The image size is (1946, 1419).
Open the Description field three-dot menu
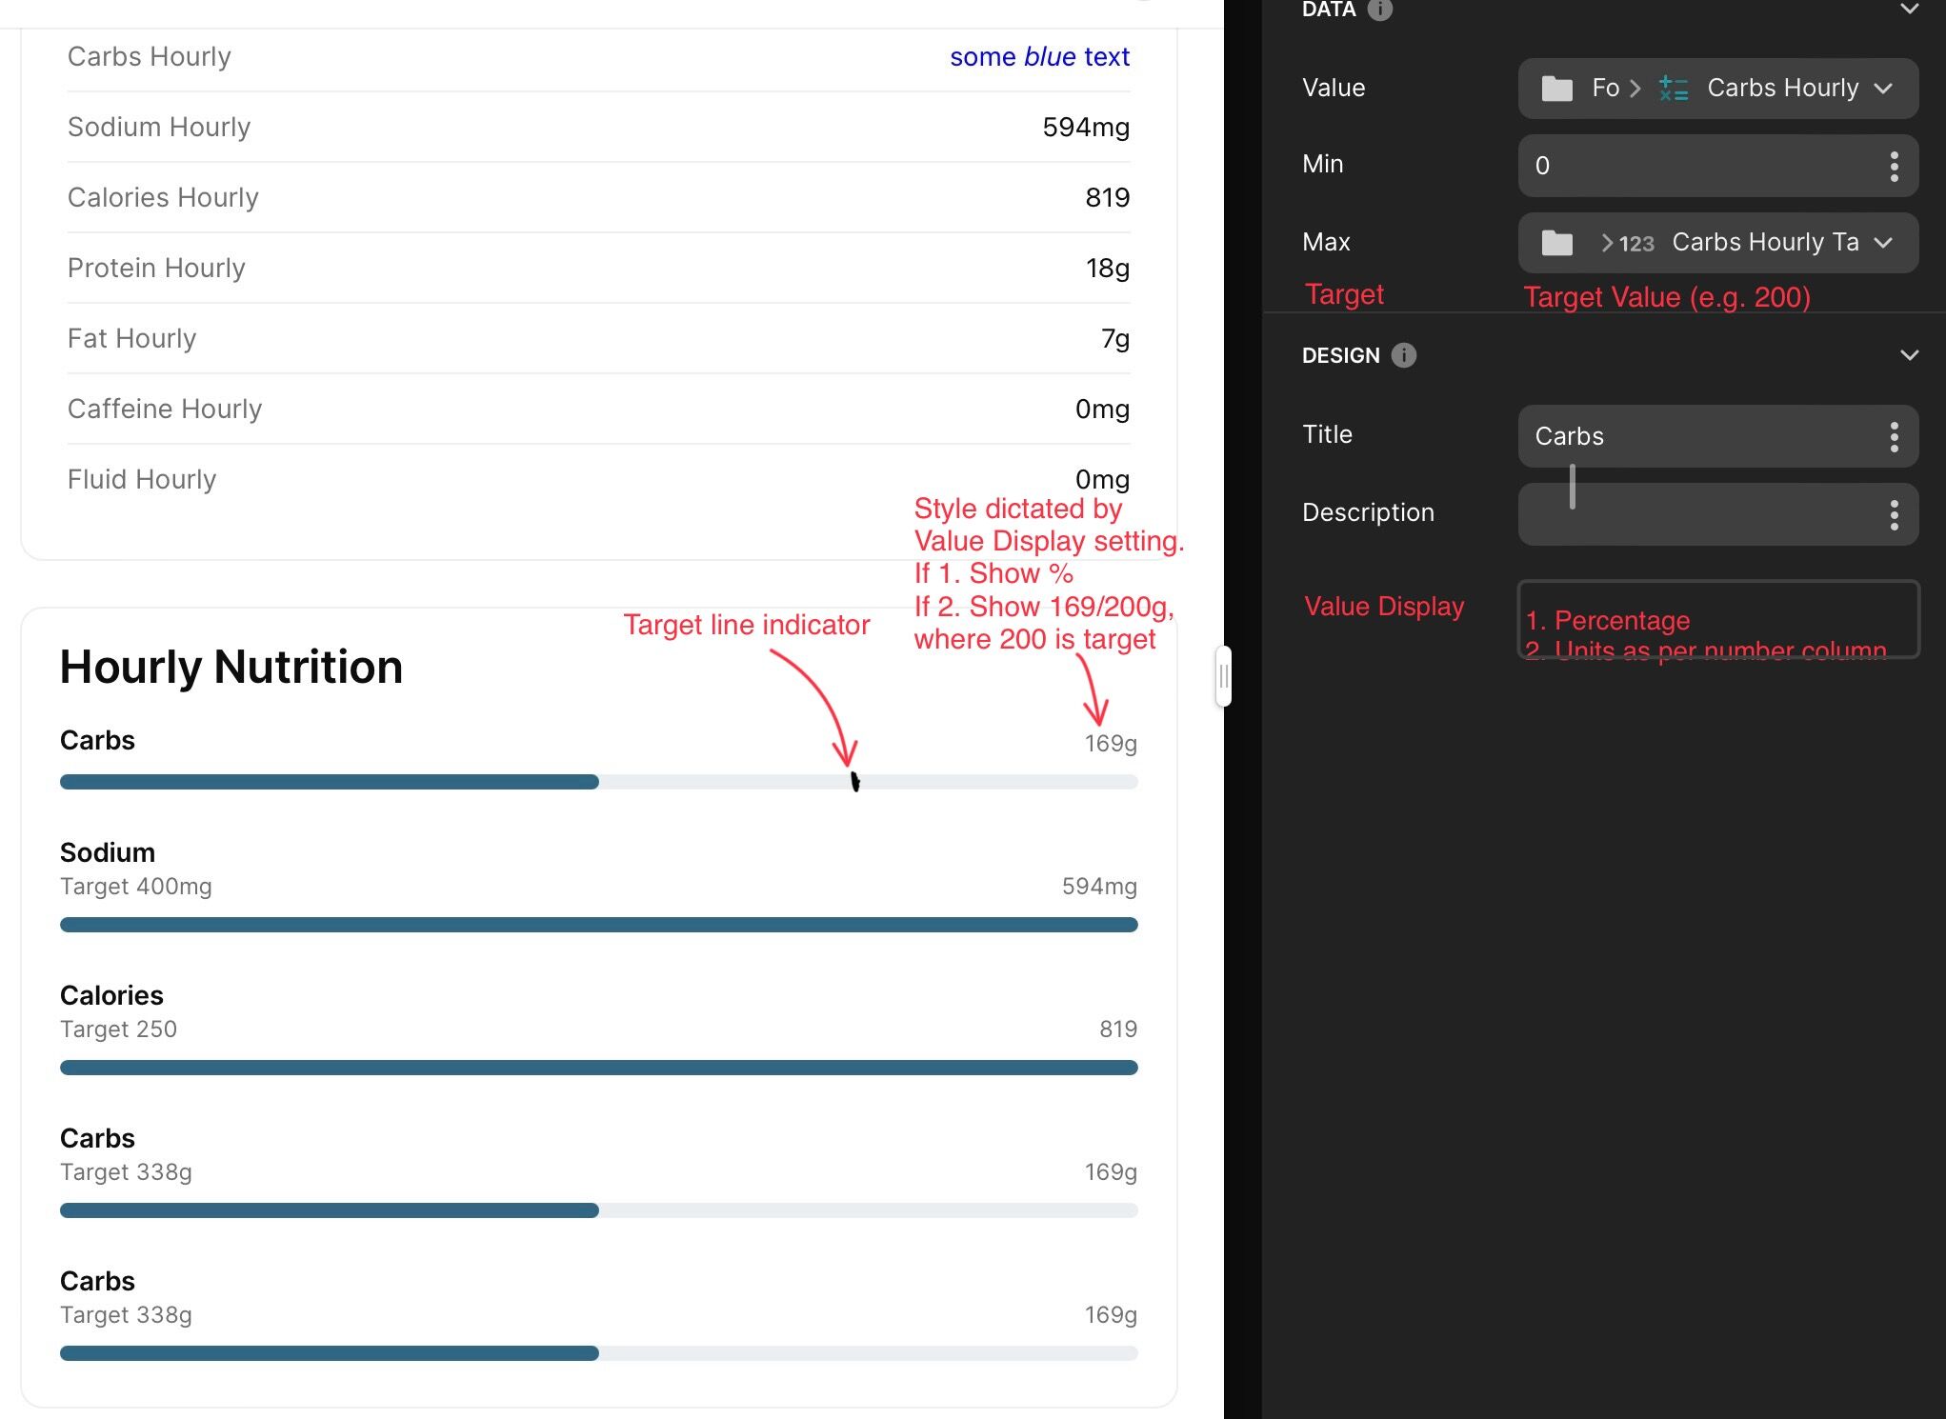(x=1894, y=514)
